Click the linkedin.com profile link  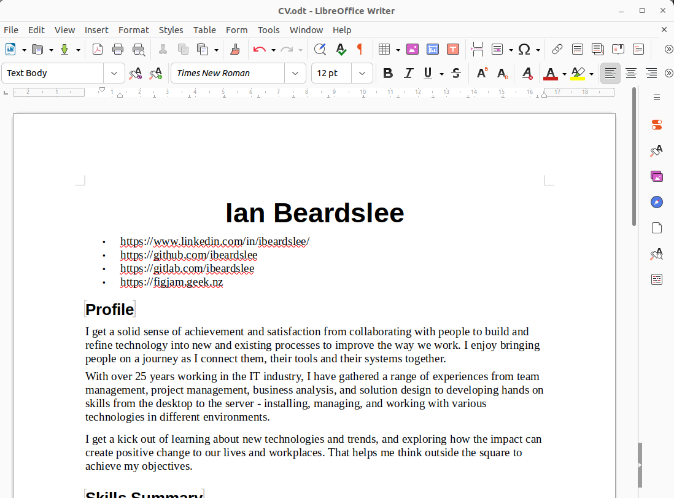pos(214,241)
